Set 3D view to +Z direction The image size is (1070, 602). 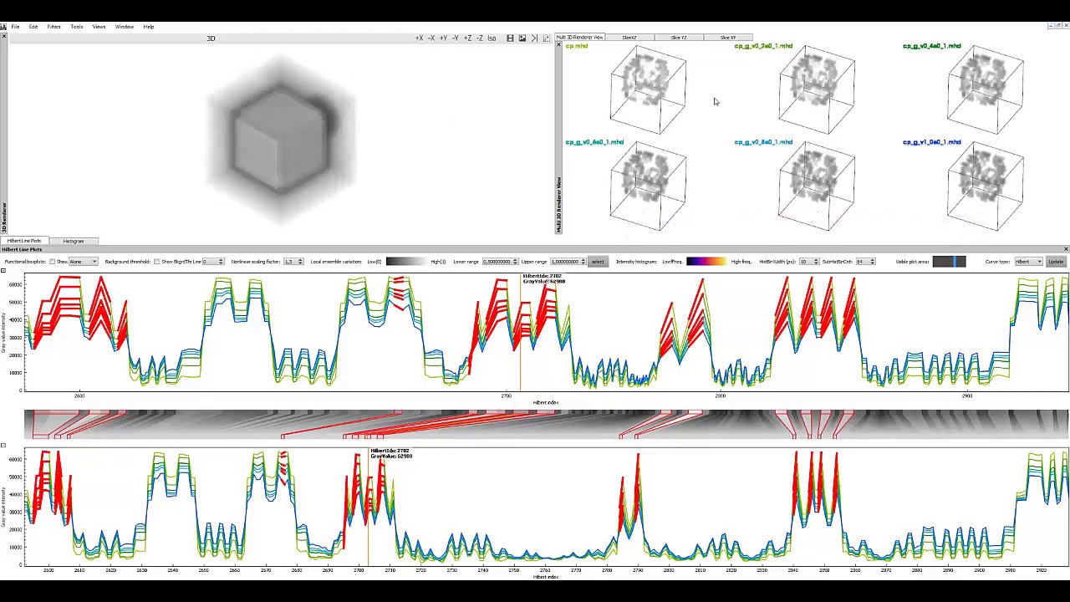[x=467, y=38]
